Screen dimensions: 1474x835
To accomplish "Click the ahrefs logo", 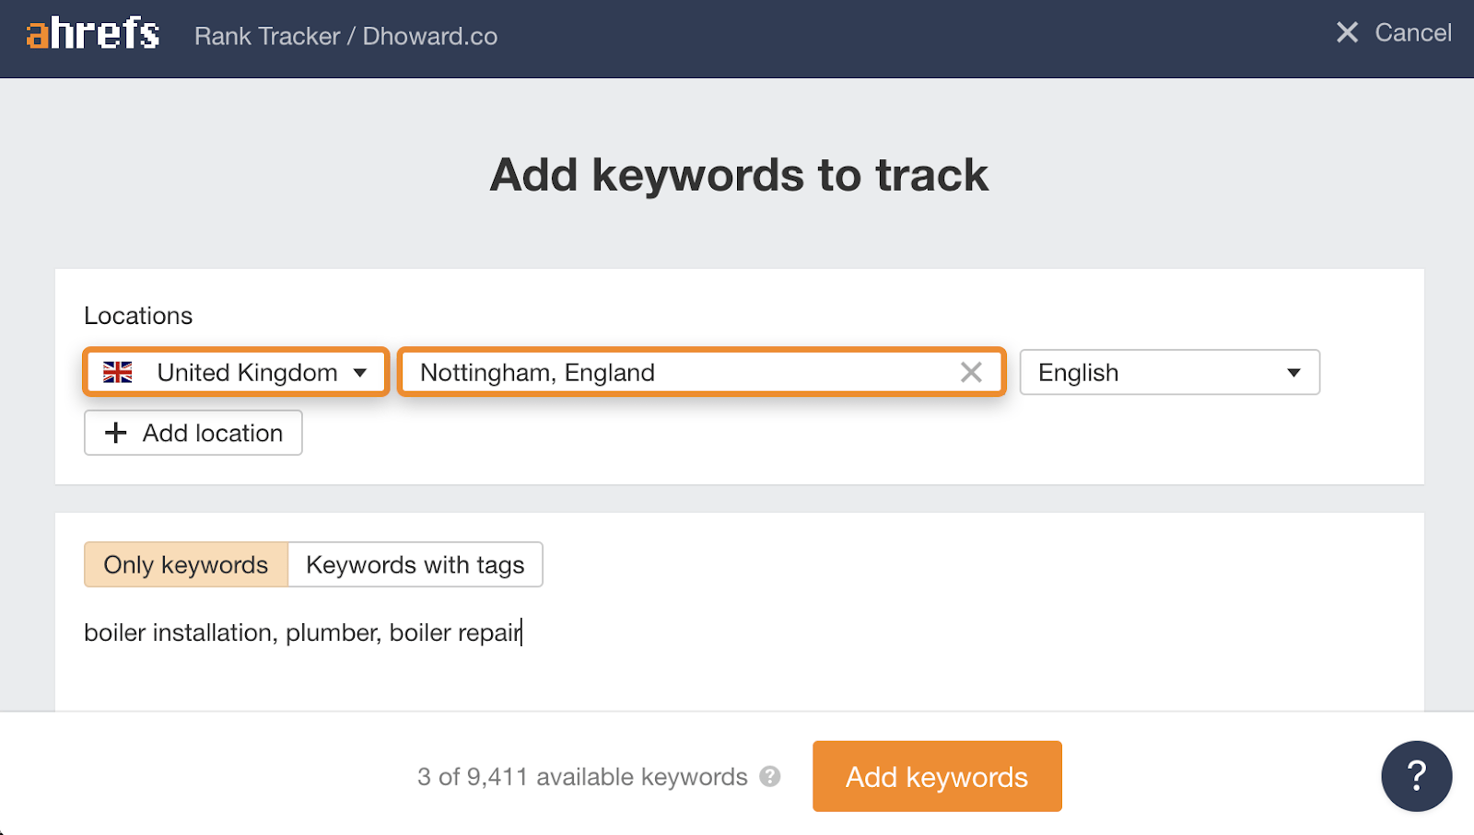I will pyautogui.click(x=93, y=34).
